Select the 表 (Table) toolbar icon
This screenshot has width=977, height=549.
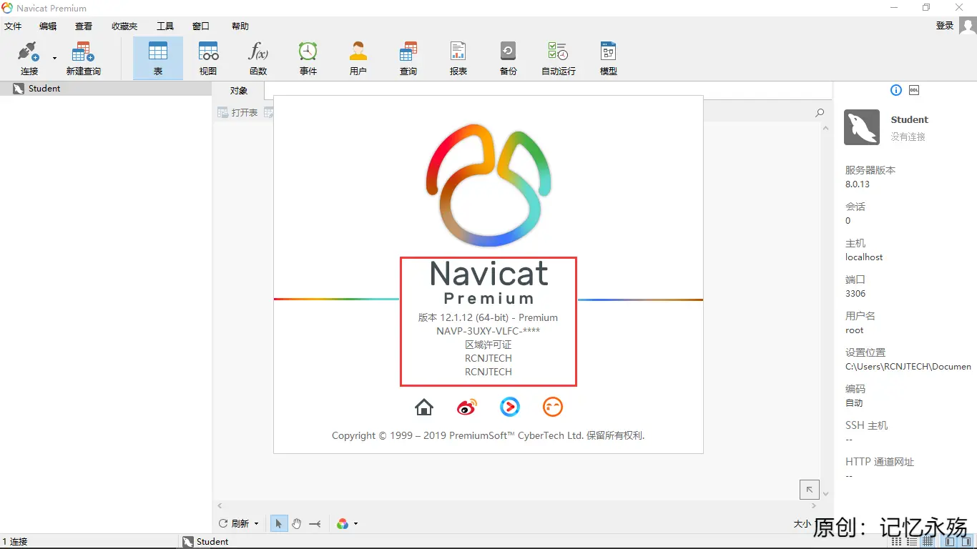coord(158,59)
